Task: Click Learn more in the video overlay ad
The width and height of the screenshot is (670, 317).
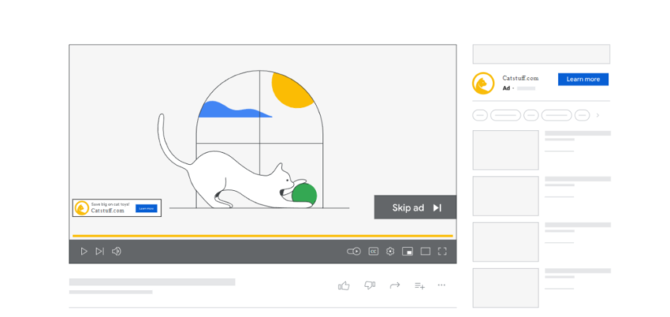Action: click(146, 208)
